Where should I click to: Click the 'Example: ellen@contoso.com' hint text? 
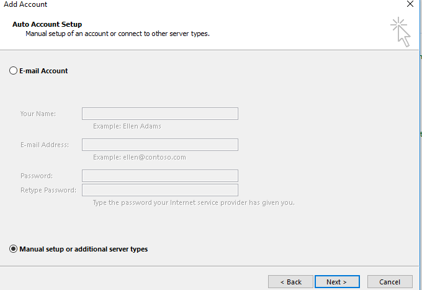pyautogui.click(x=140, y=157)
